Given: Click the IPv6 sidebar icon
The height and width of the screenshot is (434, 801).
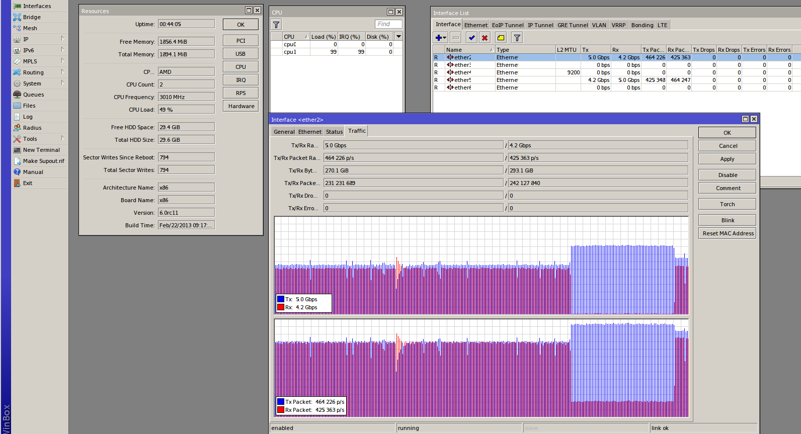Looking at the screenshot, I should [17, 50].
